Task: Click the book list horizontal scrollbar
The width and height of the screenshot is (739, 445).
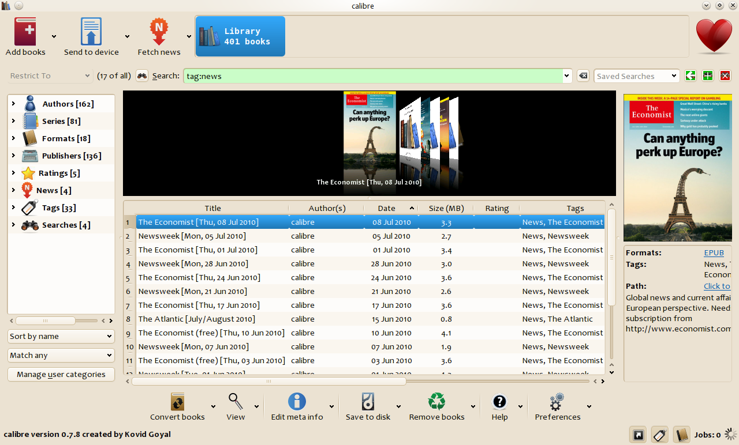Action: (268, 381)
